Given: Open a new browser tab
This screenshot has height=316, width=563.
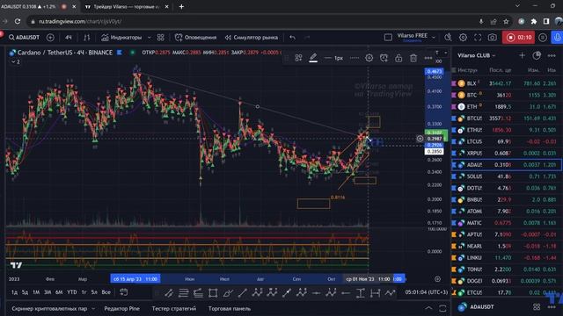Looking at the screenshot, I should click(181, 6).
